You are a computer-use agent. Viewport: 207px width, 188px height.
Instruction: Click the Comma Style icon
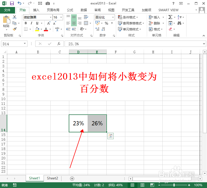112,23
